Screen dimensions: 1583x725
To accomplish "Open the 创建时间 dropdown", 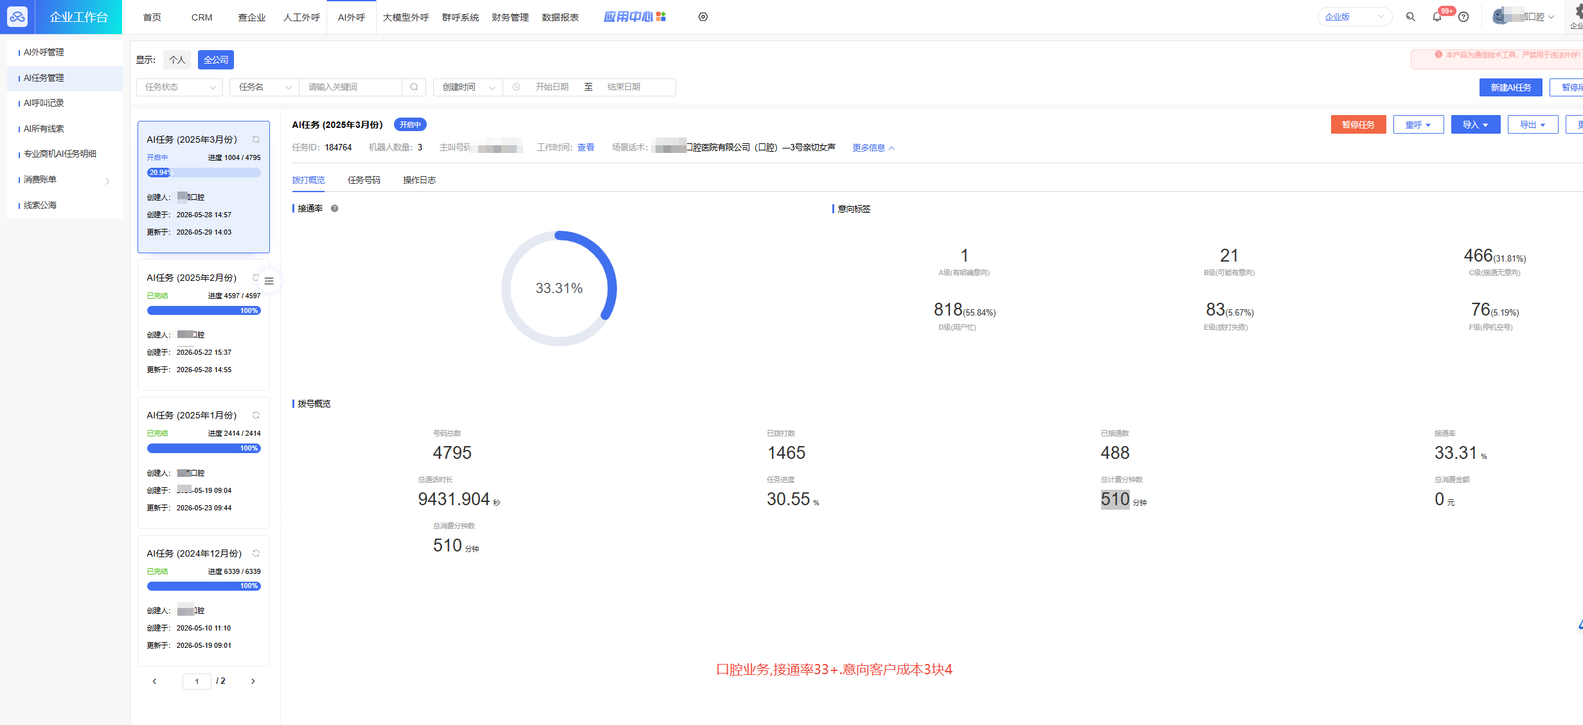I will (x=468, y=87).
